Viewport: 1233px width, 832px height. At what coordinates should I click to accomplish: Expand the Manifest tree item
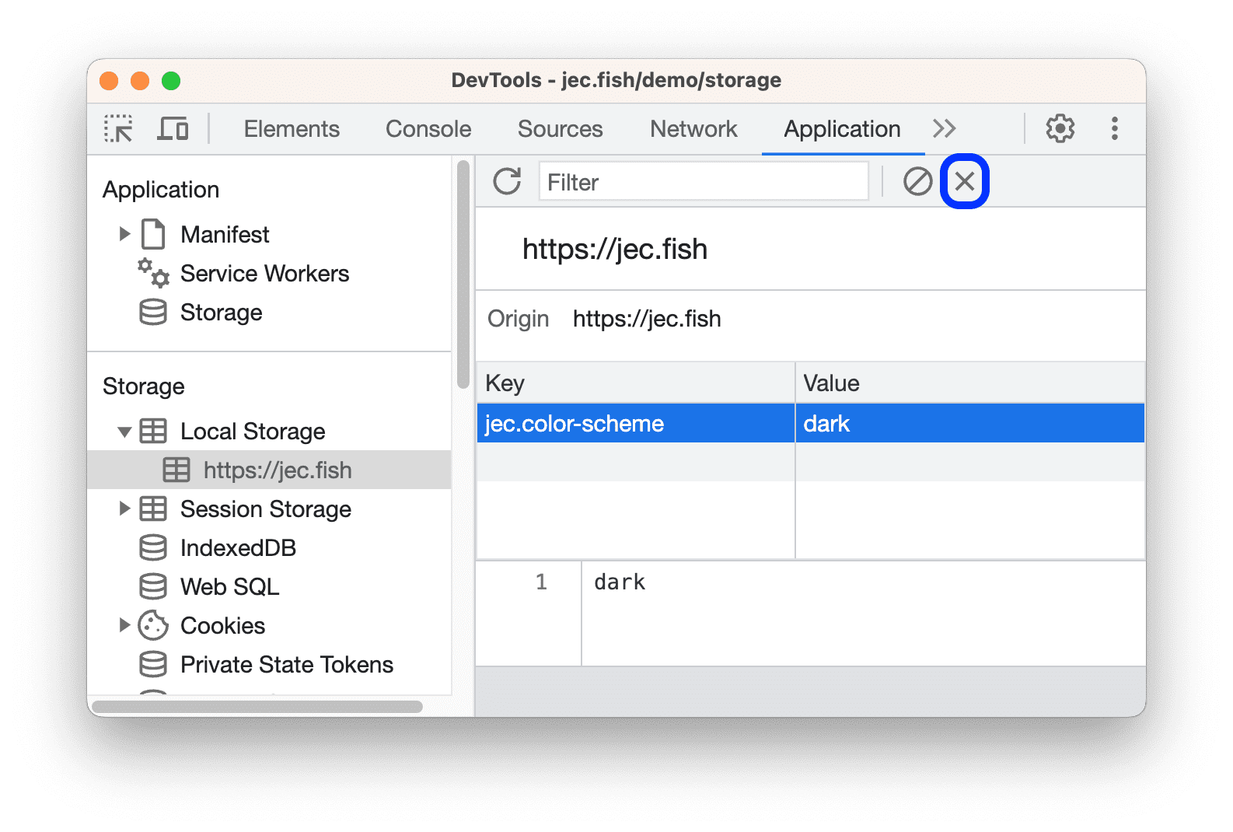point(124,234)
